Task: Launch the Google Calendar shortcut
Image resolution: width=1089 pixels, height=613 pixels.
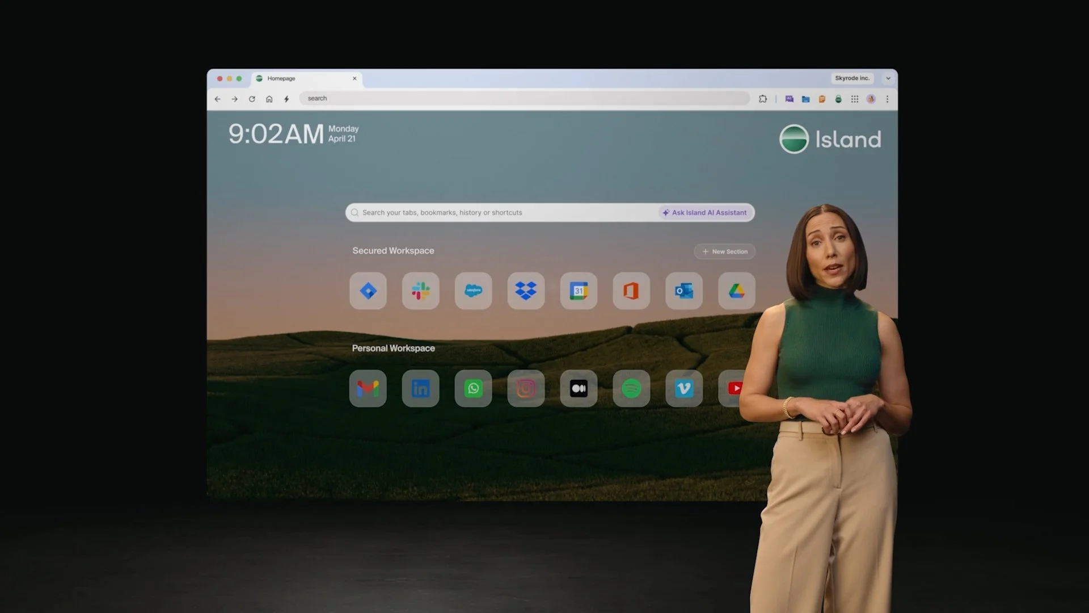Action: [x=579, y=291]
